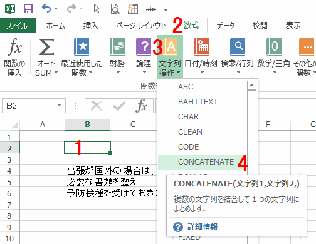Open the Undo history dropdown arrow
316x244 pixels.
coord(56,9)
